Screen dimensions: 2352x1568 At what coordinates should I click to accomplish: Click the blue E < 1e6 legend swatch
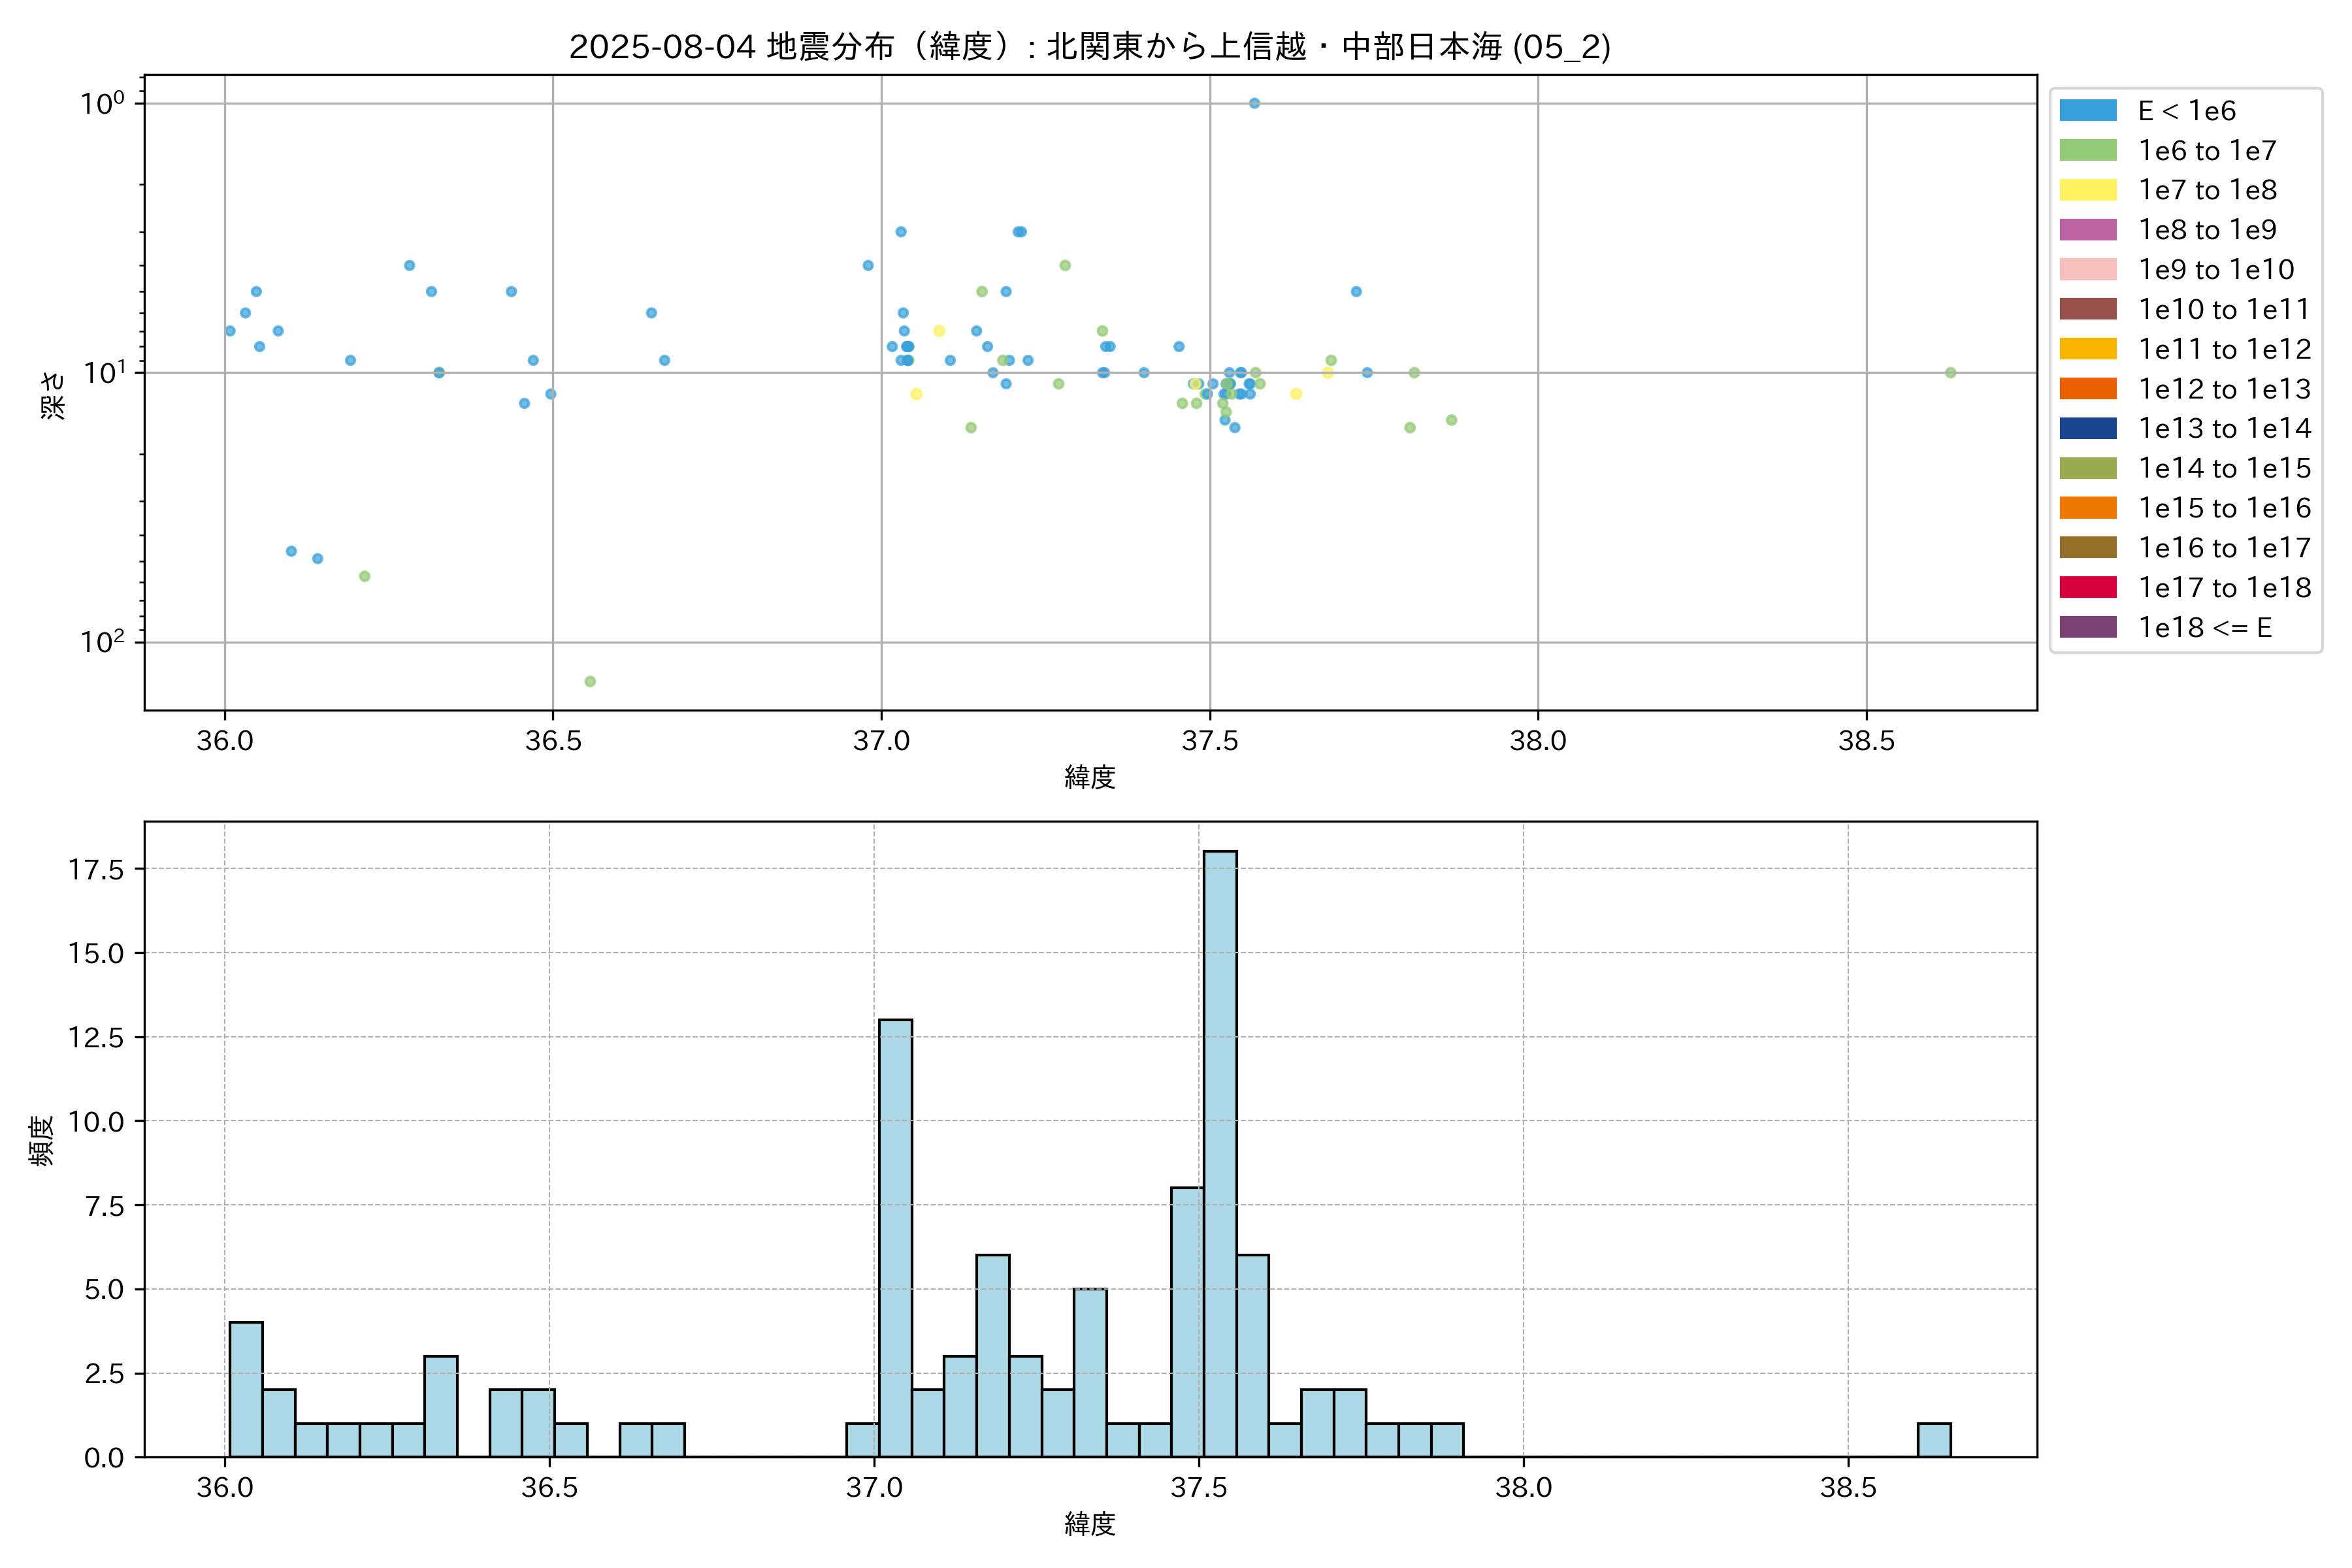point(2087,111)
